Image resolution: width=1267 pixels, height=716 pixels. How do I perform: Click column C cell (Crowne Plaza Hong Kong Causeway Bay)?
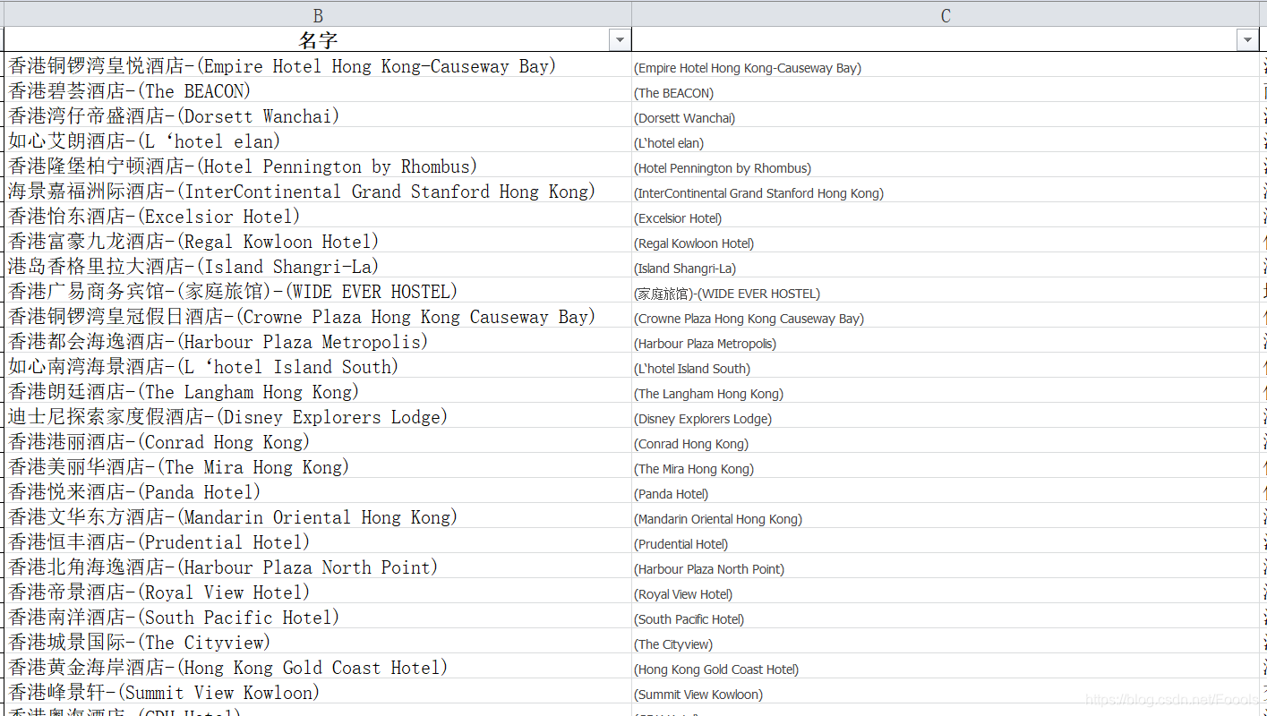pyautogui.click(x=946, y=316)
